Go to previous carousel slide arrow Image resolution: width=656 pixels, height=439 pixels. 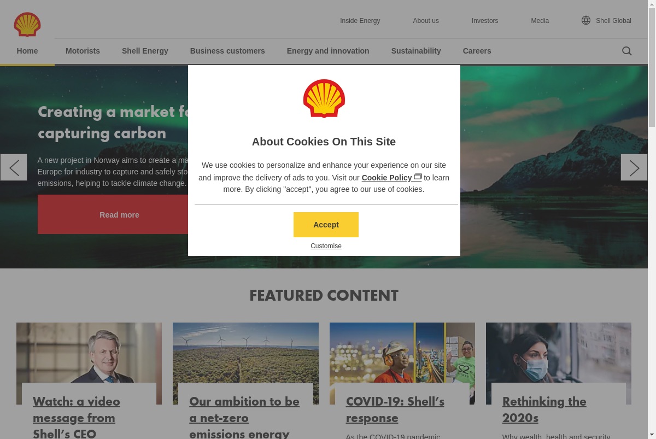[14, 167]
